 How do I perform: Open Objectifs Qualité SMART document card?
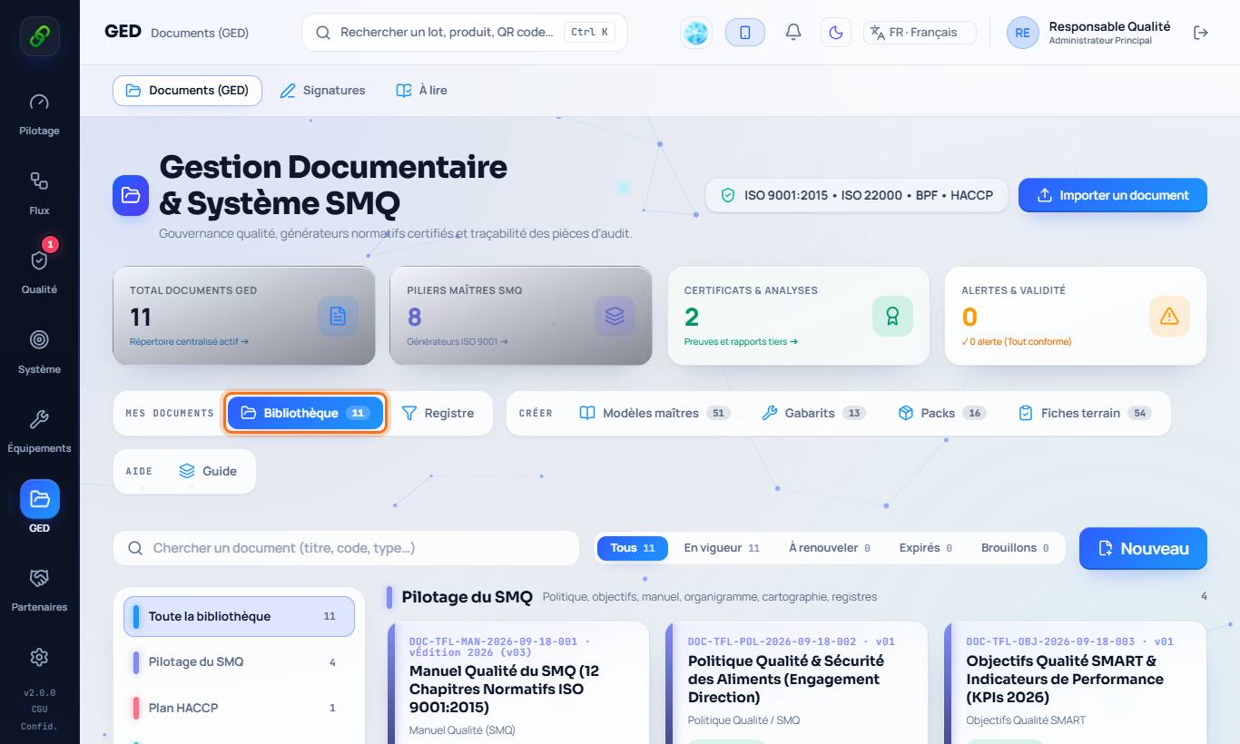1075,682
